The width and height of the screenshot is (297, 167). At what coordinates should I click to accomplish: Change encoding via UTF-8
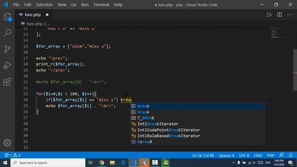click(x=244, y=155)
